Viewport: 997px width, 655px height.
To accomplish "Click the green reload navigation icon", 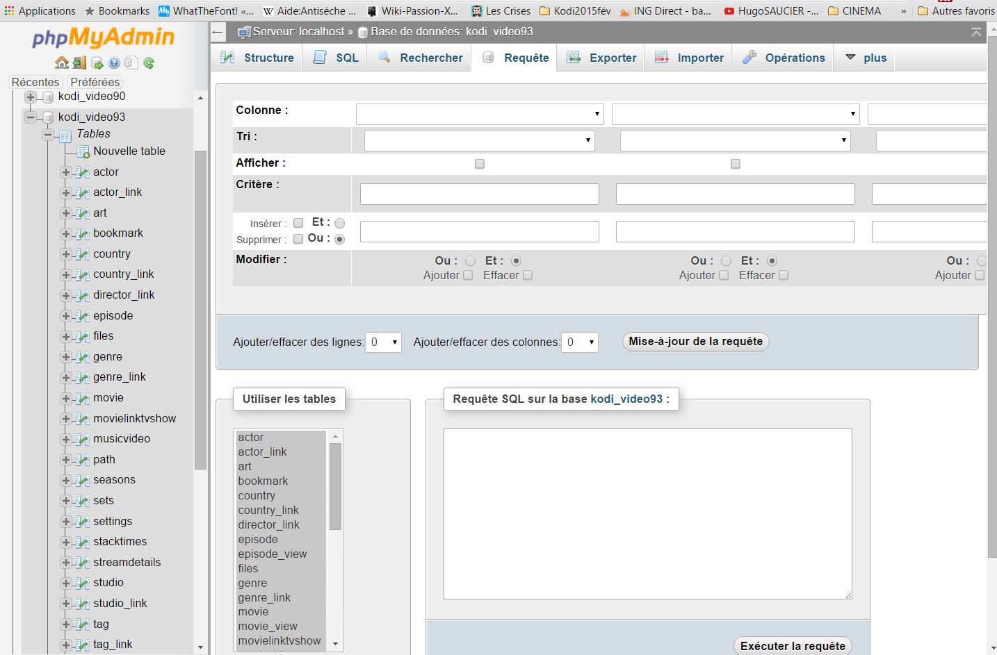I will tap(149, 63).
